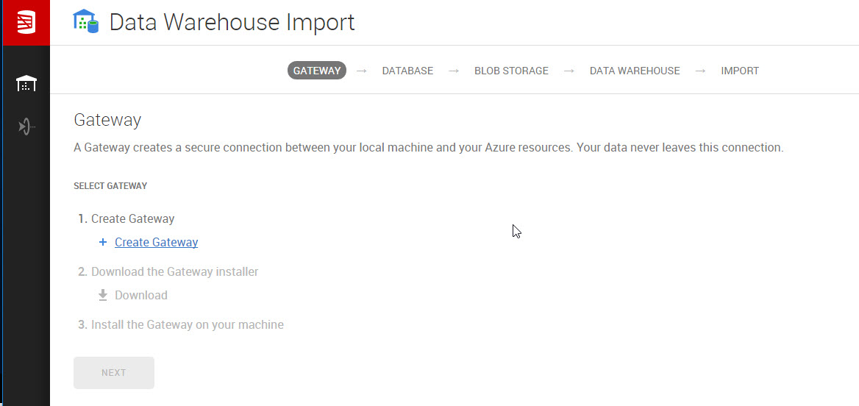This screenshot has width=859, height=406.
Task: Go to the BLOB STORAGE step
Action: (511, 71)
